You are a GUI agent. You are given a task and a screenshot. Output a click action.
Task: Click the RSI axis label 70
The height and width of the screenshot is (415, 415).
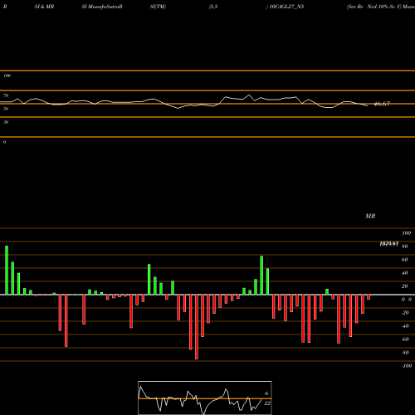pos(6,95)
